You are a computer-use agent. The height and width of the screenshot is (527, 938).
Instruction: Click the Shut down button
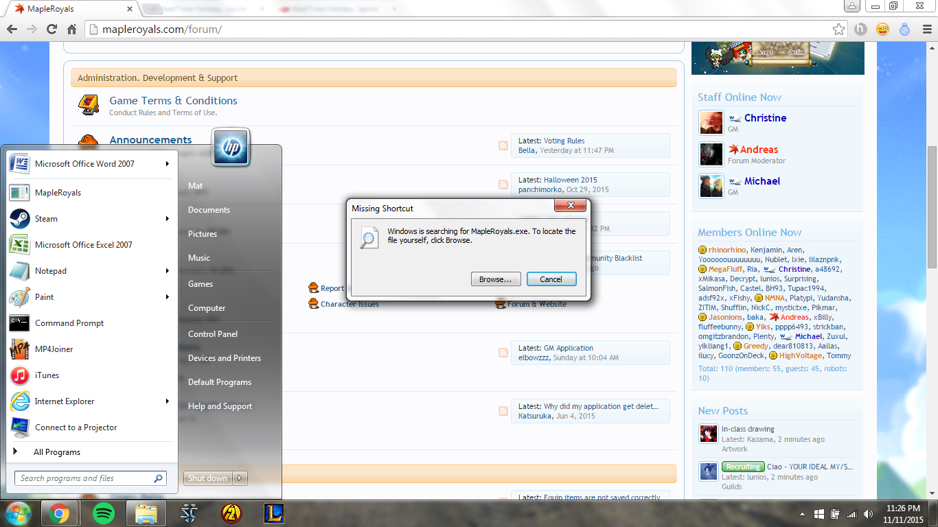coord(208,478)
